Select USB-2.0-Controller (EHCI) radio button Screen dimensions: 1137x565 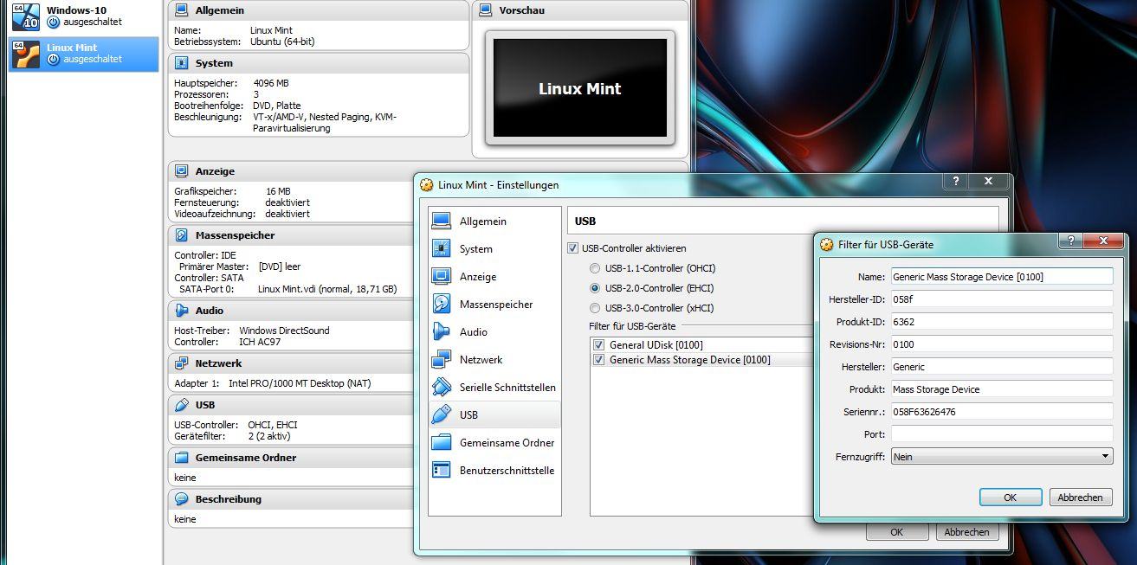595,288
